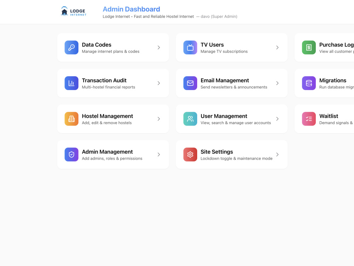Click the Hostel Management building icon
This screenshot has height=266, width=354.
(x=72, y=119)
